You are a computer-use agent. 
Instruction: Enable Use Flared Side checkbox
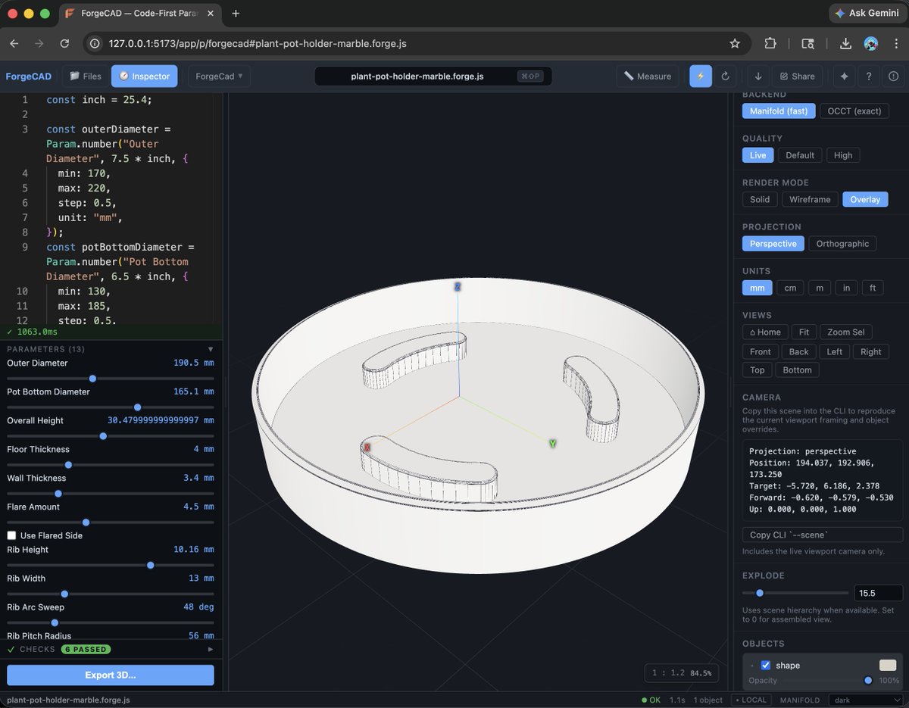coord(11,535)
